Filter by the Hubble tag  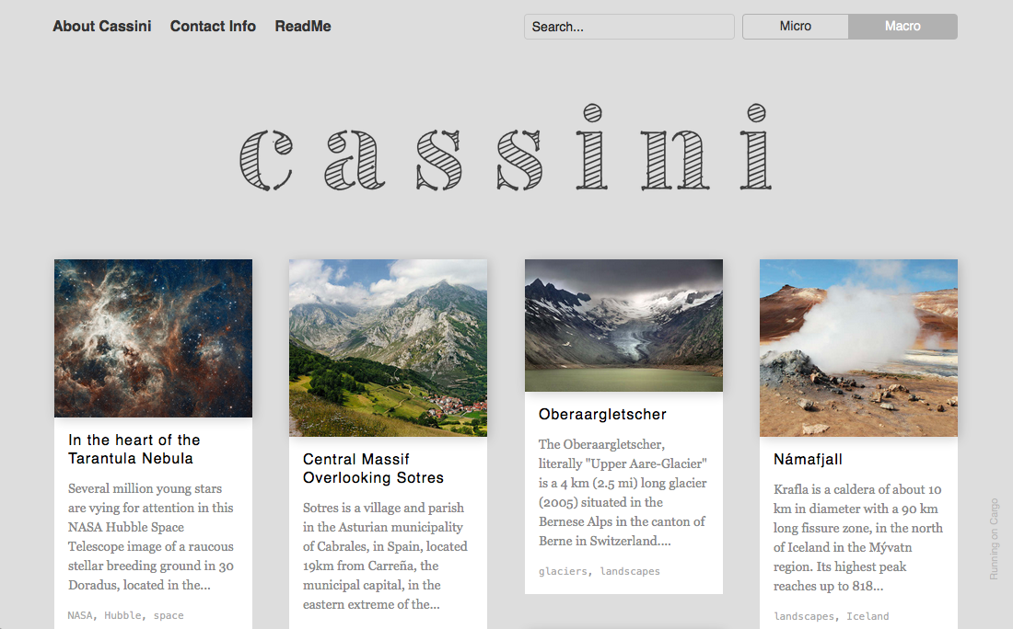(122, 615)
